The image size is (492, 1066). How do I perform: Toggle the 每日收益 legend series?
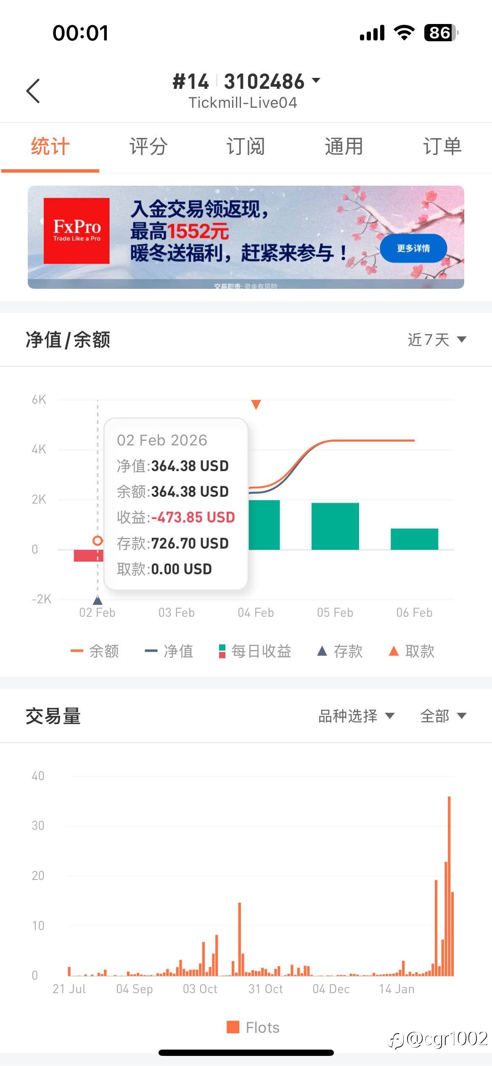[x=255, y=651]
